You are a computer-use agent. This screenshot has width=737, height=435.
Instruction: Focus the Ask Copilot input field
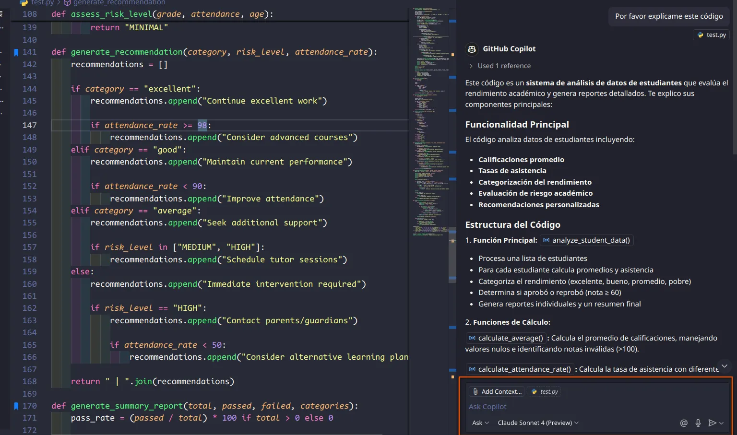595,406
